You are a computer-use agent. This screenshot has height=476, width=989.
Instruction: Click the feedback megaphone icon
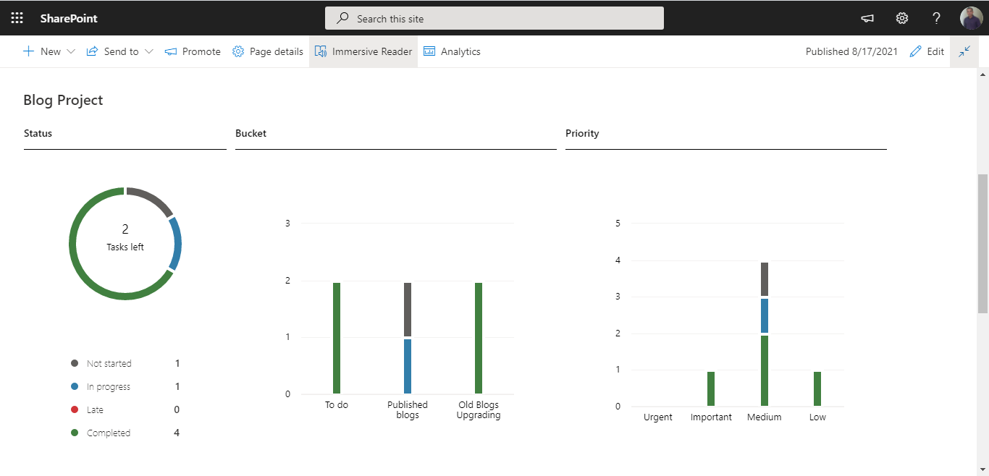867,17
